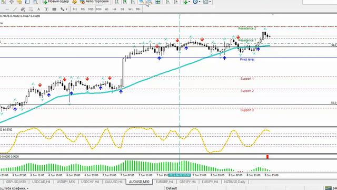Open the USDCHF,H4 chart tab
Screen dimensions: 337x190
(x=90, y=182)
